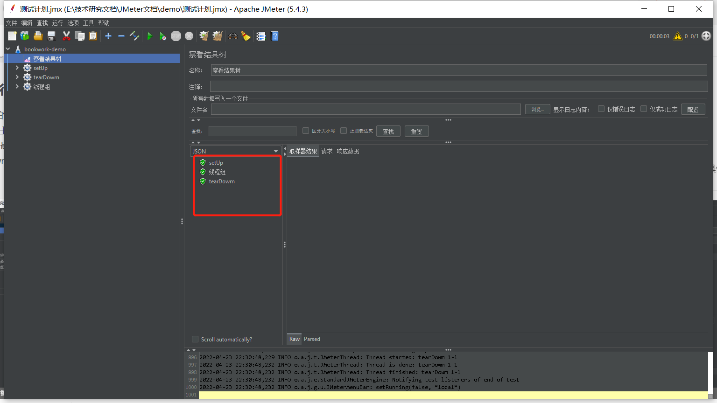
Task: Start test with no pauses
Action: [162, 36]
